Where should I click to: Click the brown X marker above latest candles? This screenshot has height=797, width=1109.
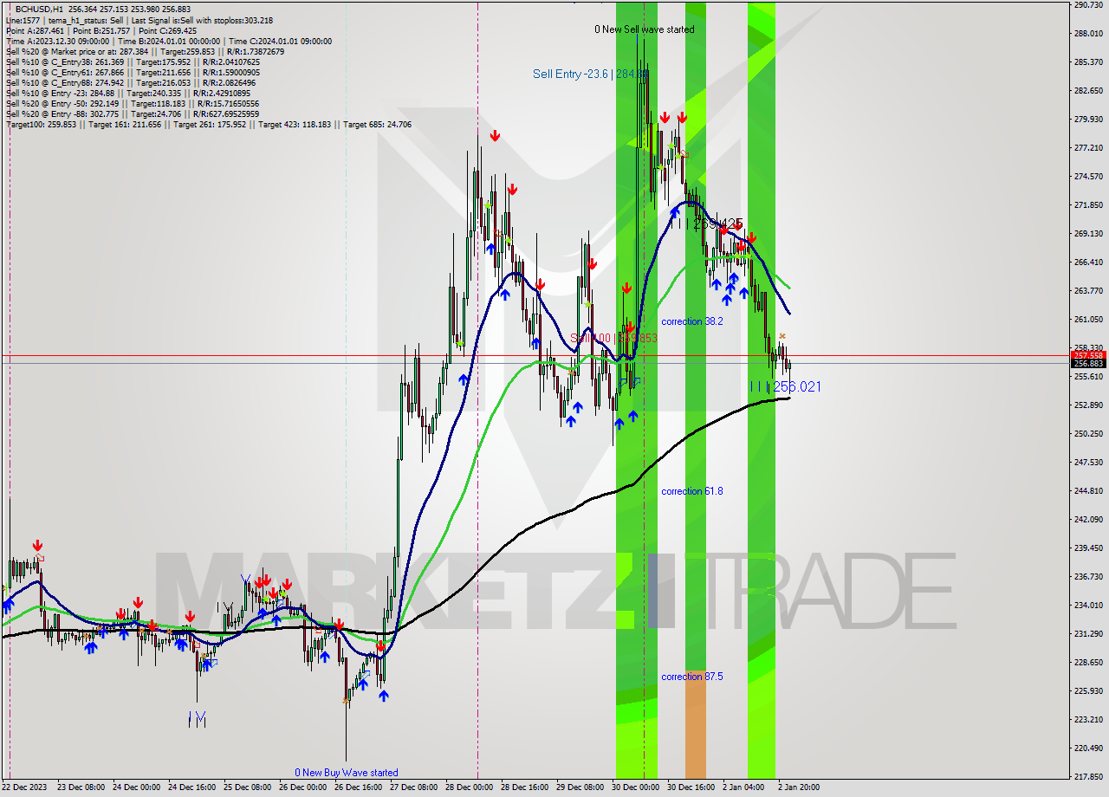(x=782, y=336)
